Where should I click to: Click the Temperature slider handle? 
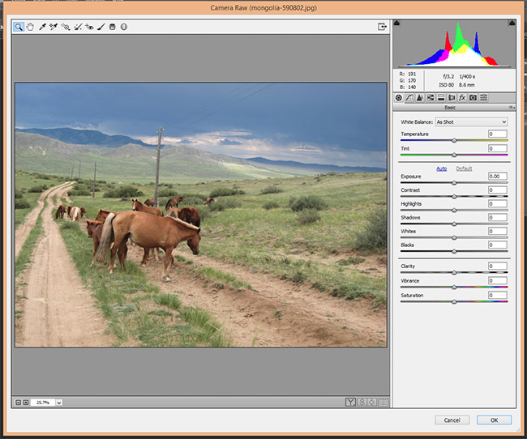[x=454, y=140]
